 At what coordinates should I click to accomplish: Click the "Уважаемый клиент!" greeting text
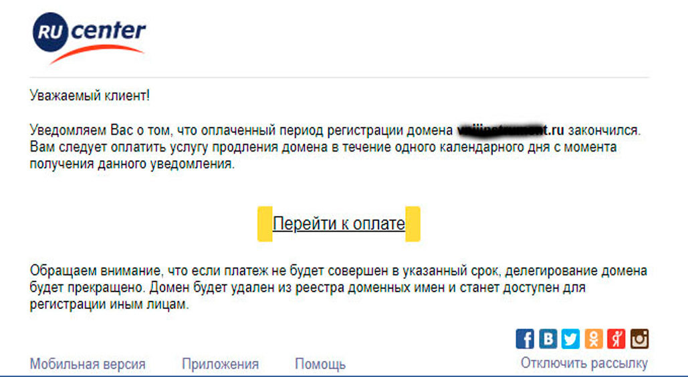[90, 95]
